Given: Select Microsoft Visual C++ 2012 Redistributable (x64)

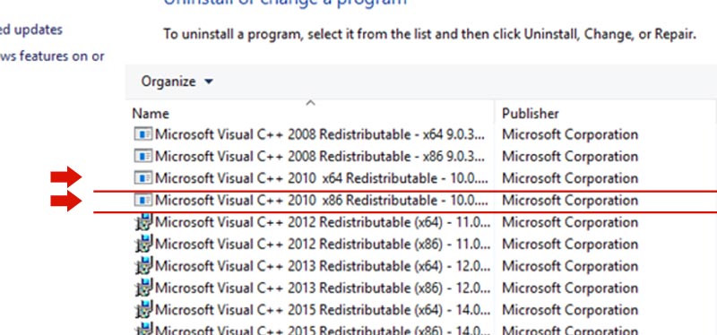Looking at the screenshot, I should (x=323, y=222).
